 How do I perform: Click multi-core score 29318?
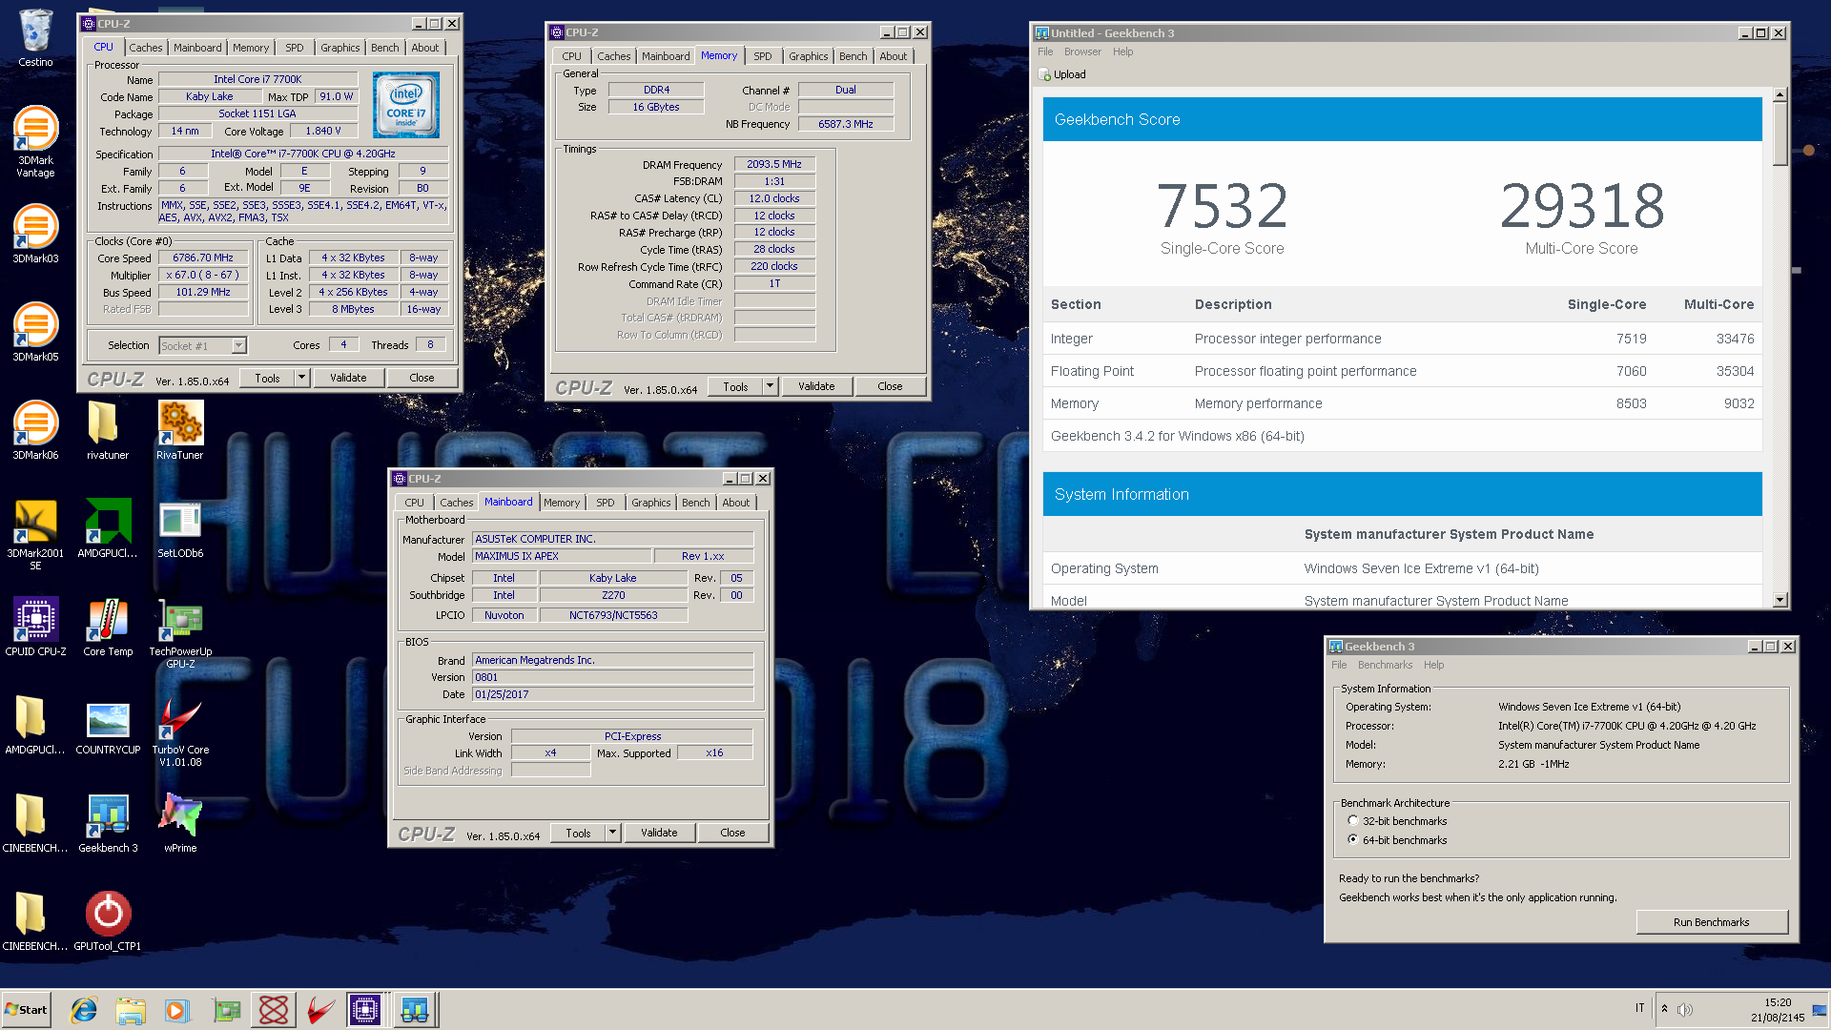coord(1582,206)
